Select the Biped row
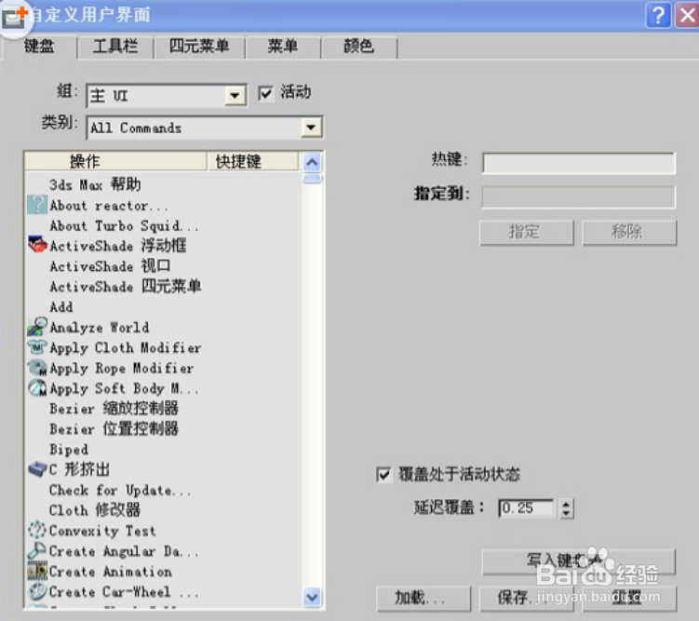The width and height of the screenshot is (699, 621). click(163, 449)
